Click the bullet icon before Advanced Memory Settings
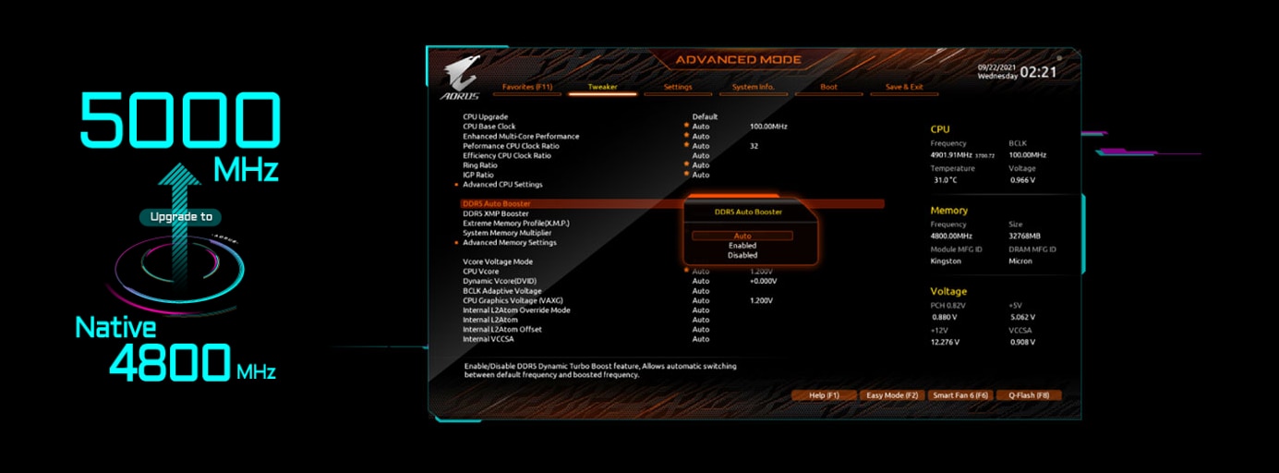Image resolution: width=1279 pixels, height=473 pixels. [456, 243]
